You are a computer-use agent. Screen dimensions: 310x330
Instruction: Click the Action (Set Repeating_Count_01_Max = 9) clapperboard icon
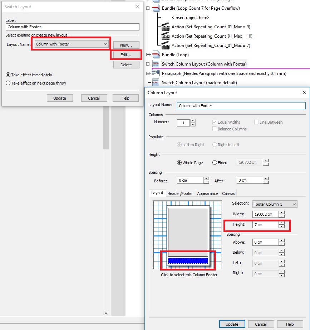click(165, 27)
